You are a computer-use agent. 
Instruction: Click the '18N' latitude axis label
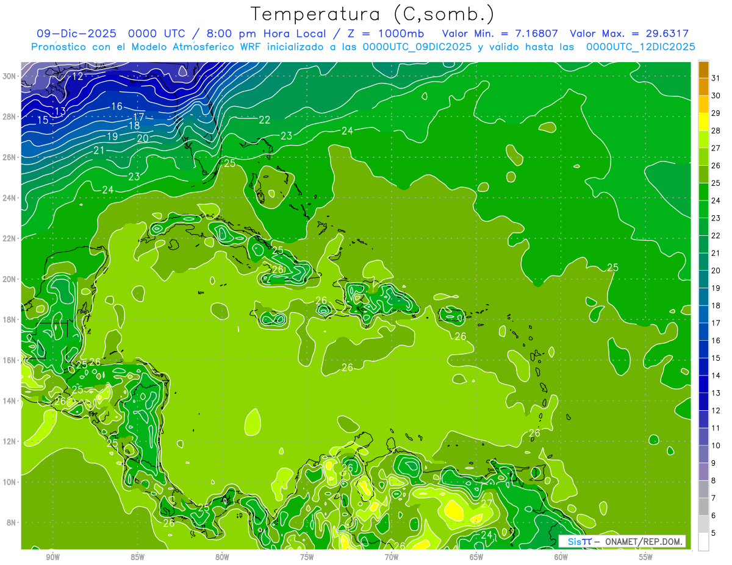click(x=9, y=319)
